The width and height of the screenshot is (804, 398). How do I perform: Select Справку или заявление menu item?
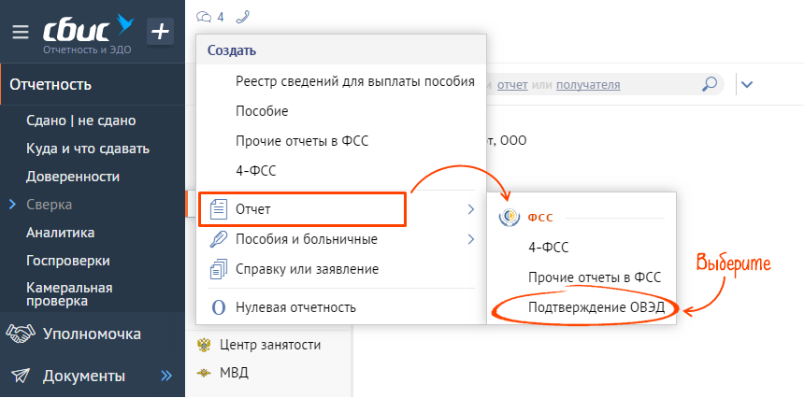coord(309,269)
